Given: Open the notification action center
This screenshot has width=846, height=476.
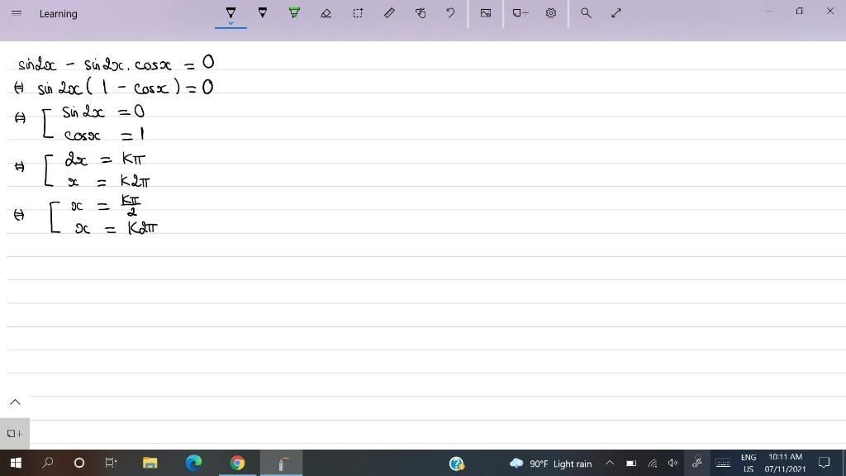Looking at the screenshot, I should point(824,463).
